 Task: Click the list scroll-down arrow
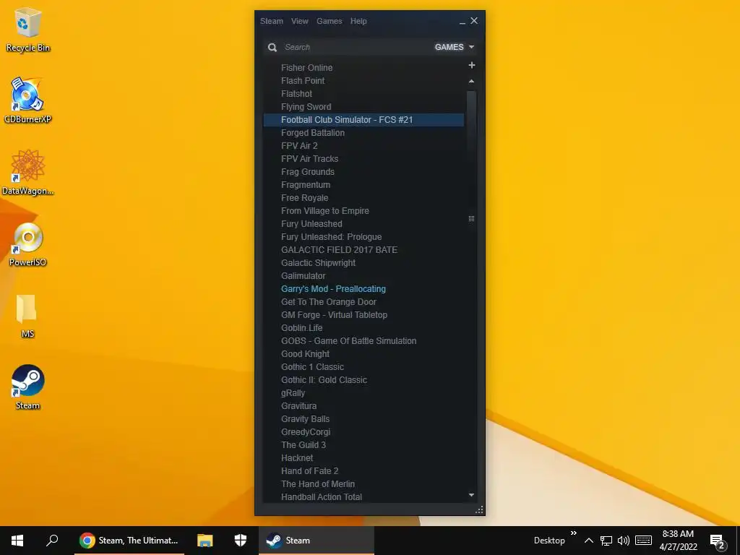click(471, 495)
